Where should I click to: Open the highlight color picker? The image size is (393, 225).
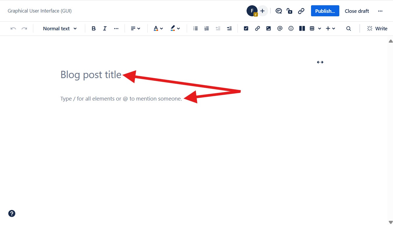pyautogui.click(x=175, y=29)
